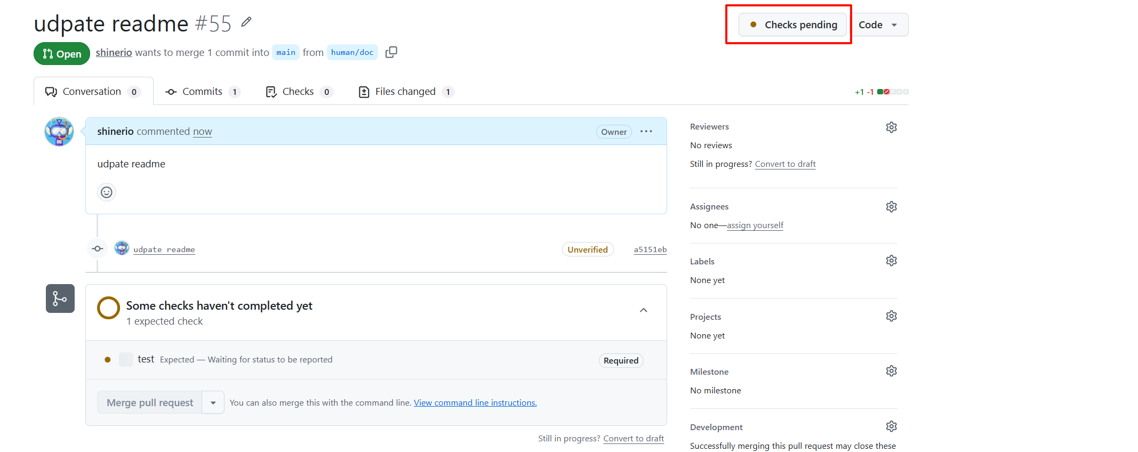Open the Assignees gear settings
This screenshot has width=1138, height=452.
[891, 207]
